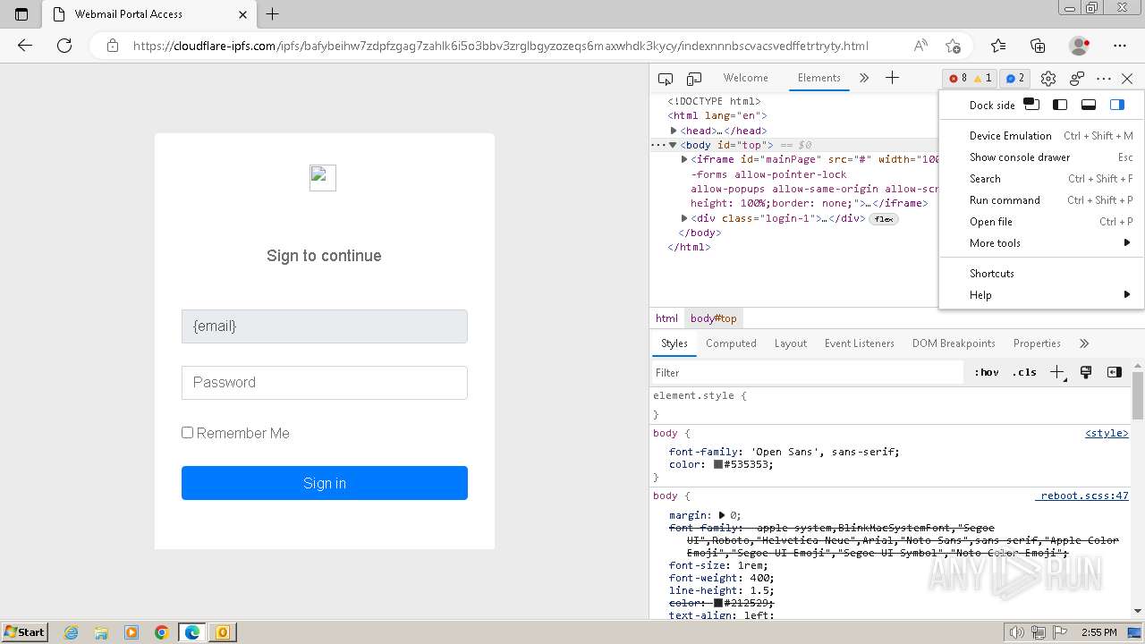Reload the page
The height and width of the screenshot is (644, 1145).
[x=64, y=46]
